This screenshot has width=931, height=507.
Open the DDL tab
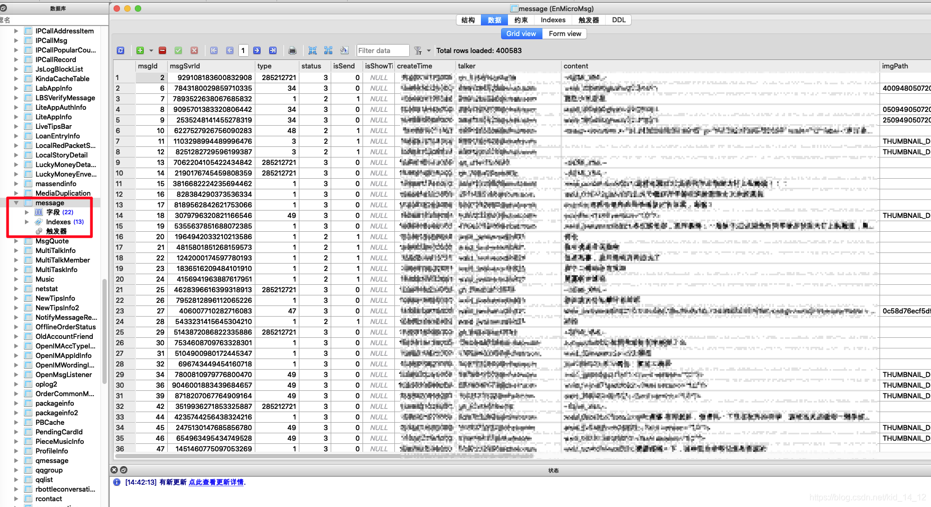point(618,20)
